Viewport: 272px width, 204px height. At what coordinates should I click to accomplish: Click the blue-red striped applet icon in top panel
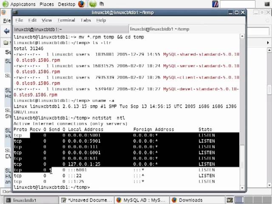point(215,4)
